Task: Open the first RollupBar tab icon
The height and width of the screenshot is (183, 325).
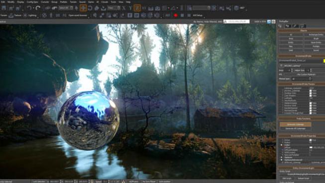Action: pyautogui.click(x=280, y=26)
